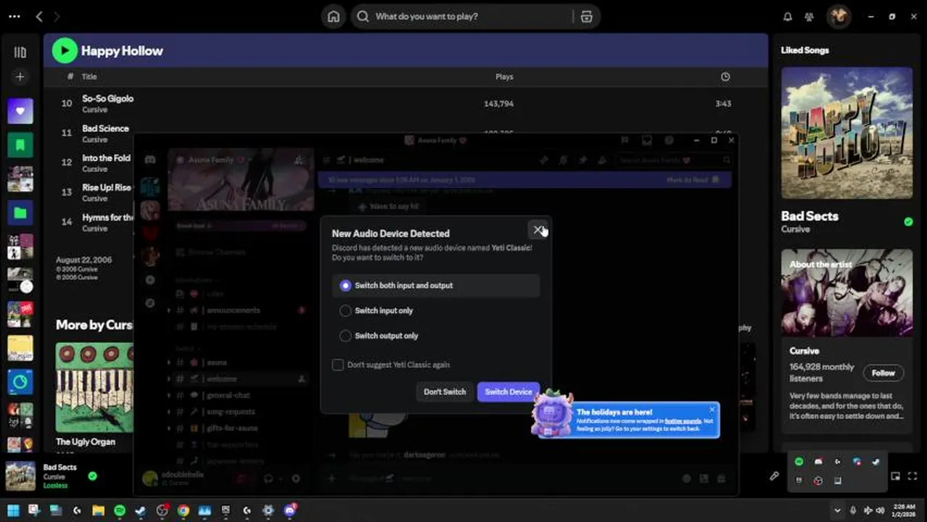Click Steam icon in tray overflow

876,462
